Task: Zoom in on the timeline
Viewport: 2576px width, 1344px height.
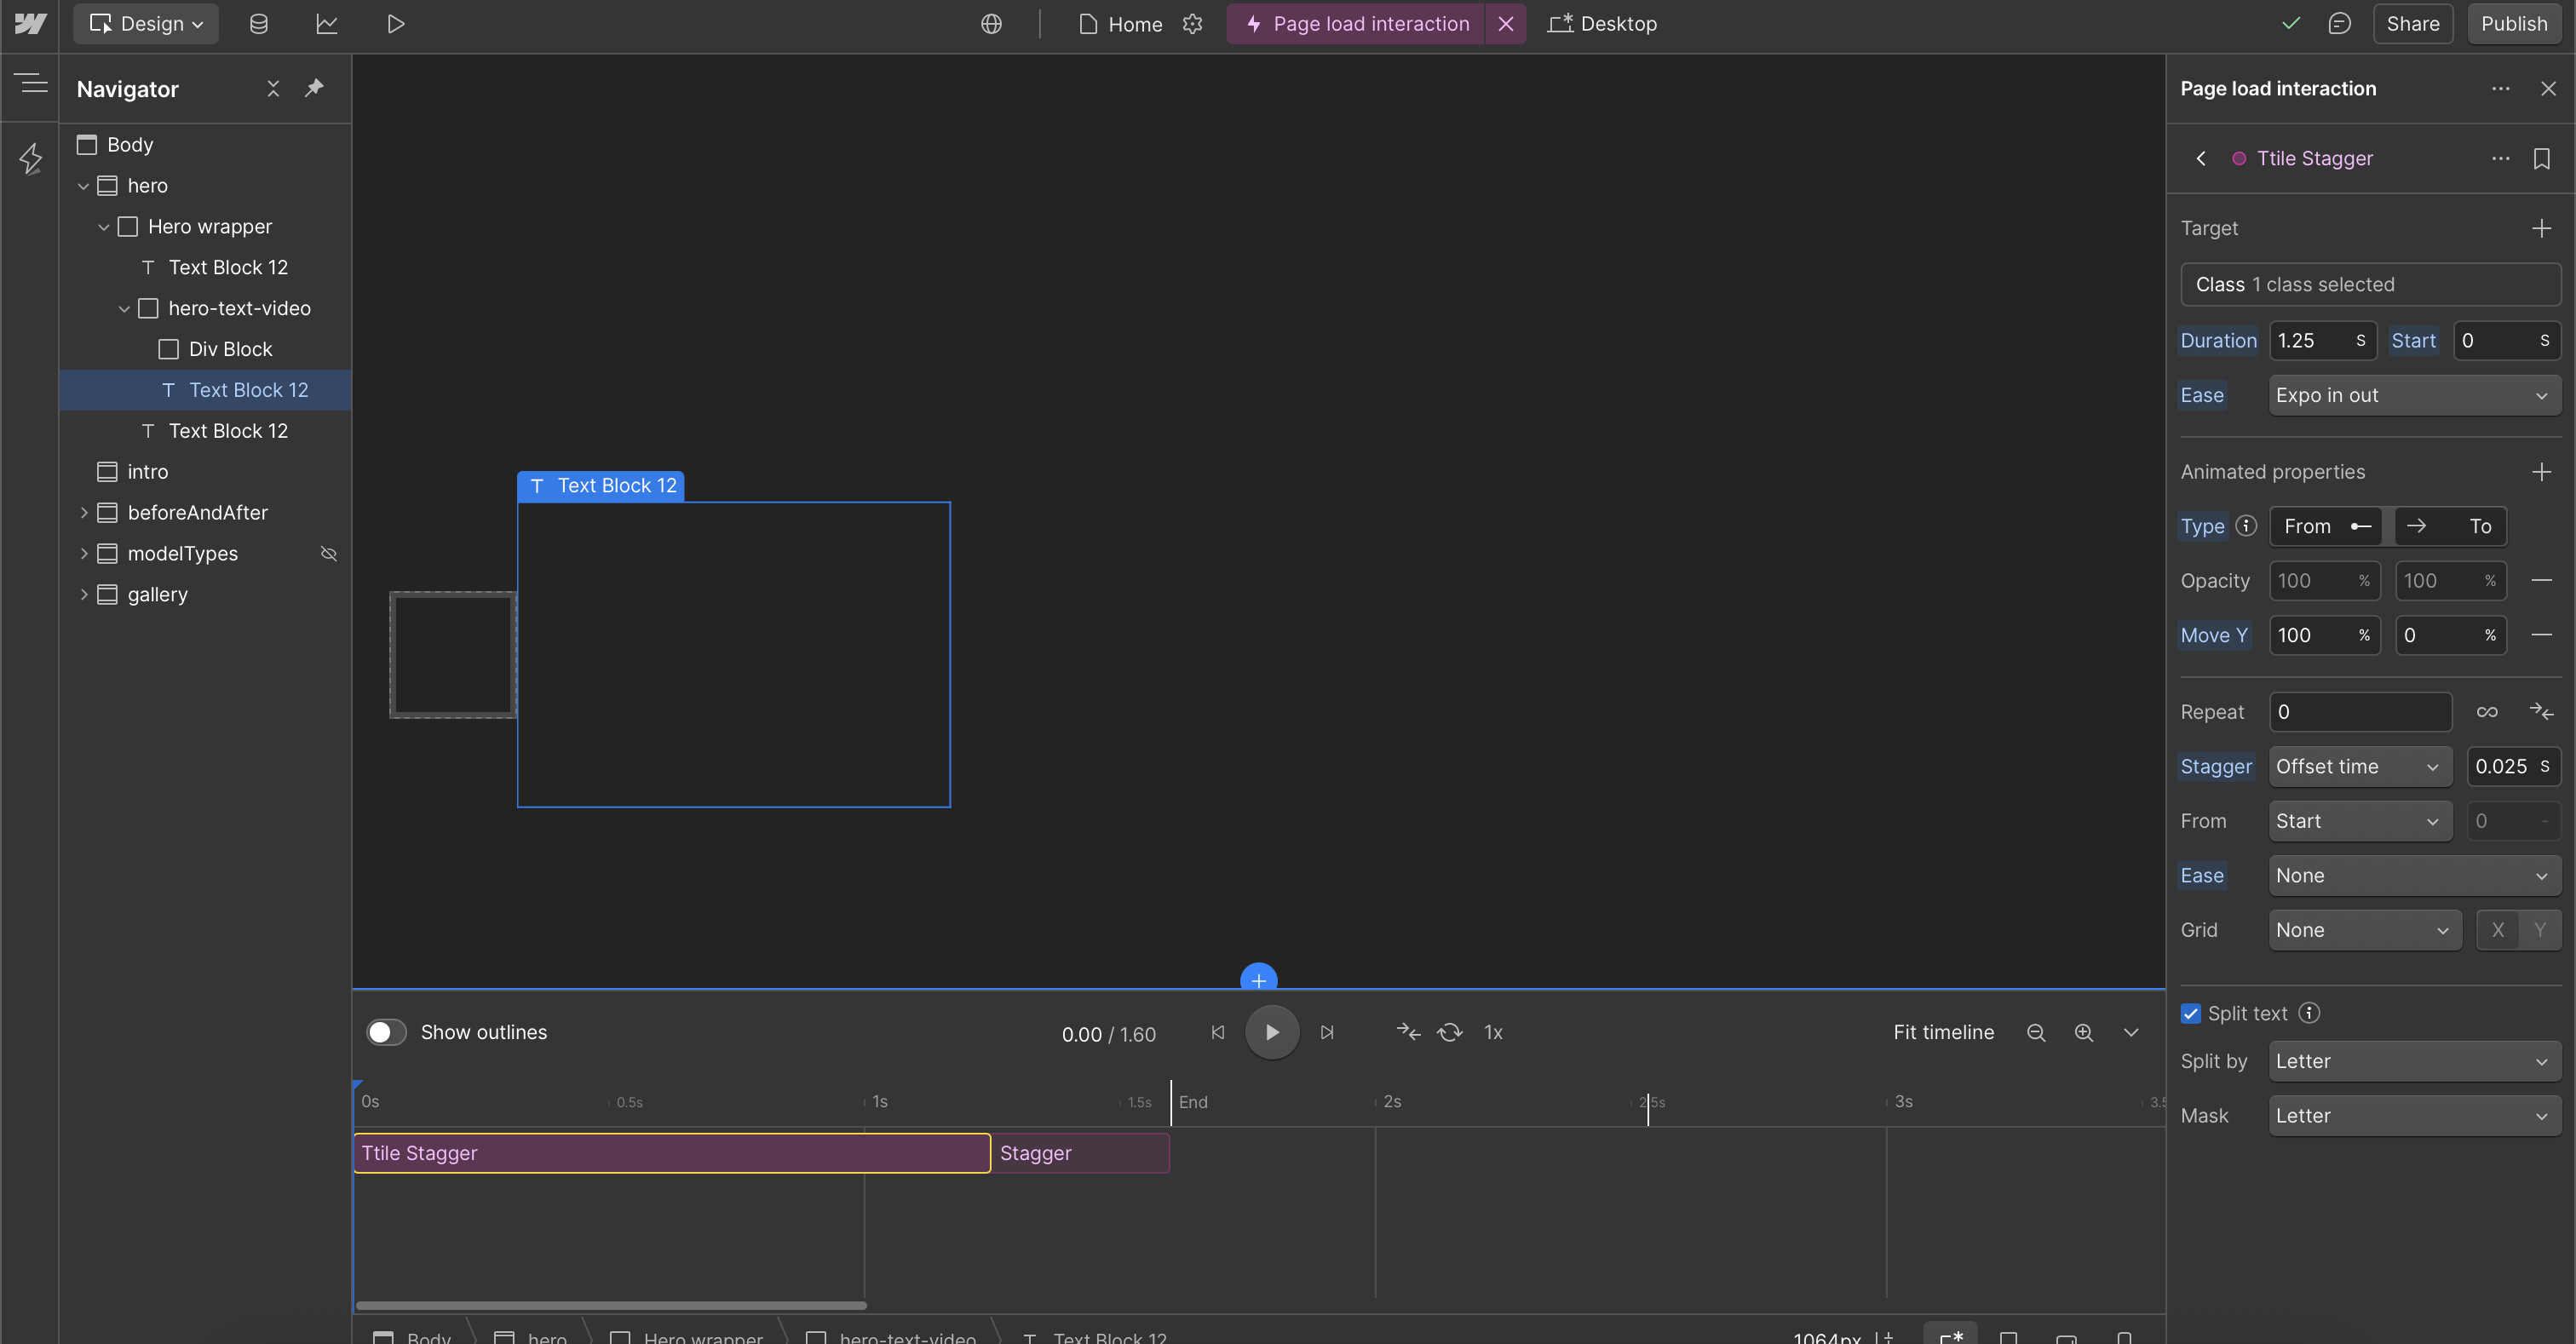Action: [2084, 1032]
